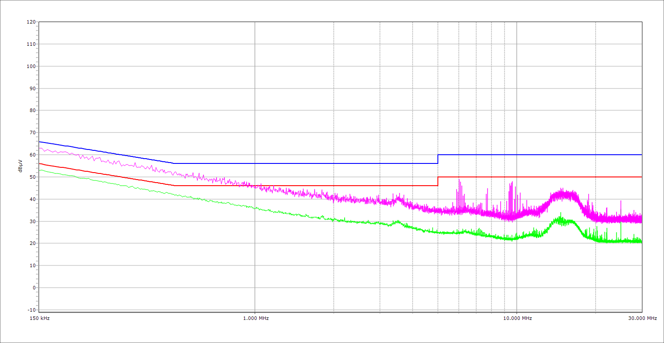The height and width of the screenshot is (343, 664).
Task: Click the 1.000 MHz x-axis label
Action: 256,318
